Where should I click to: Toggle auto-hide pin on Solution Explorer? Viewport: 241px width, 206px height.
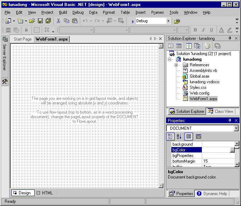click(230, 38)
